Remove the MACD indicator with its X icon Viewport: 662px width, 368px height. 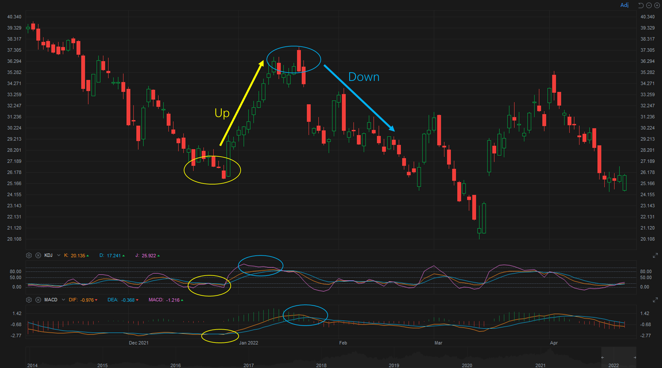pyautogui.click(x=38, y=300)
